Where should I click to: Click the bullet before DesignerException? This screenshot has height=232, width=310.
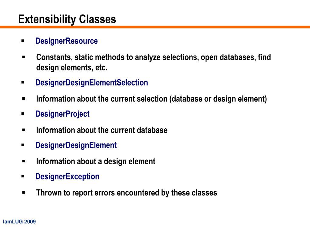23,176
